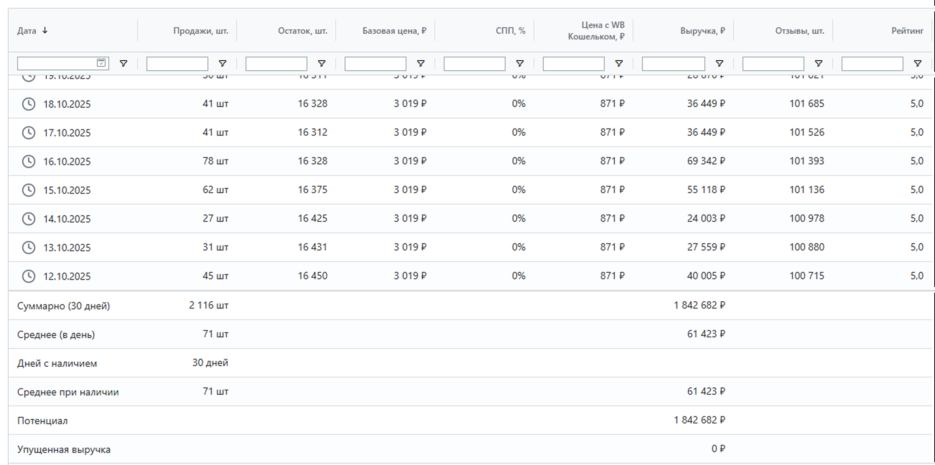Click the Рейтинг column header
The image size is (935, 465).
[x=907, y=31]
